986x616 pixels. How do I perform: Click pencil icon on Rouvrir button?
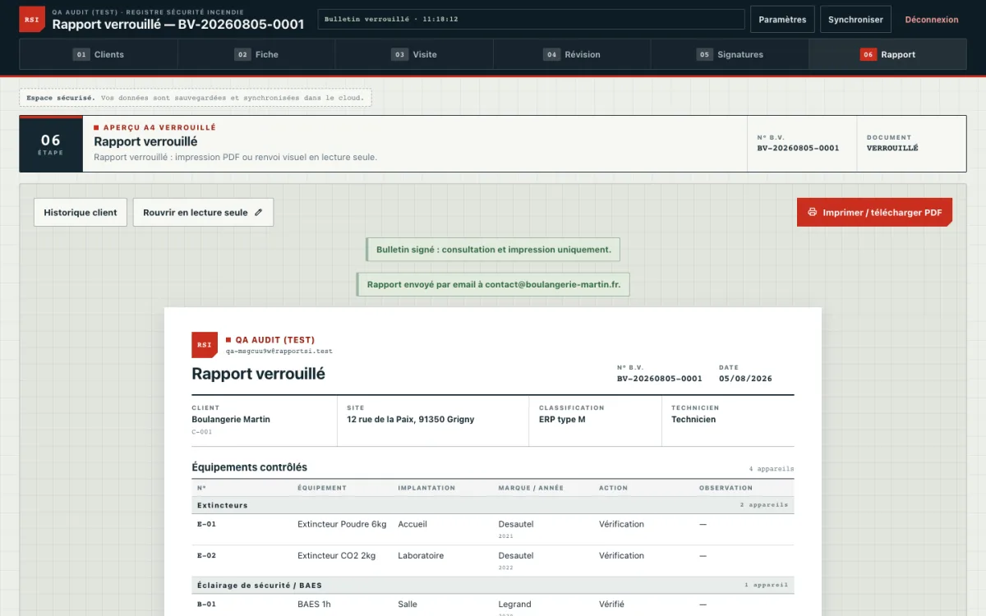tap(259, 212)
